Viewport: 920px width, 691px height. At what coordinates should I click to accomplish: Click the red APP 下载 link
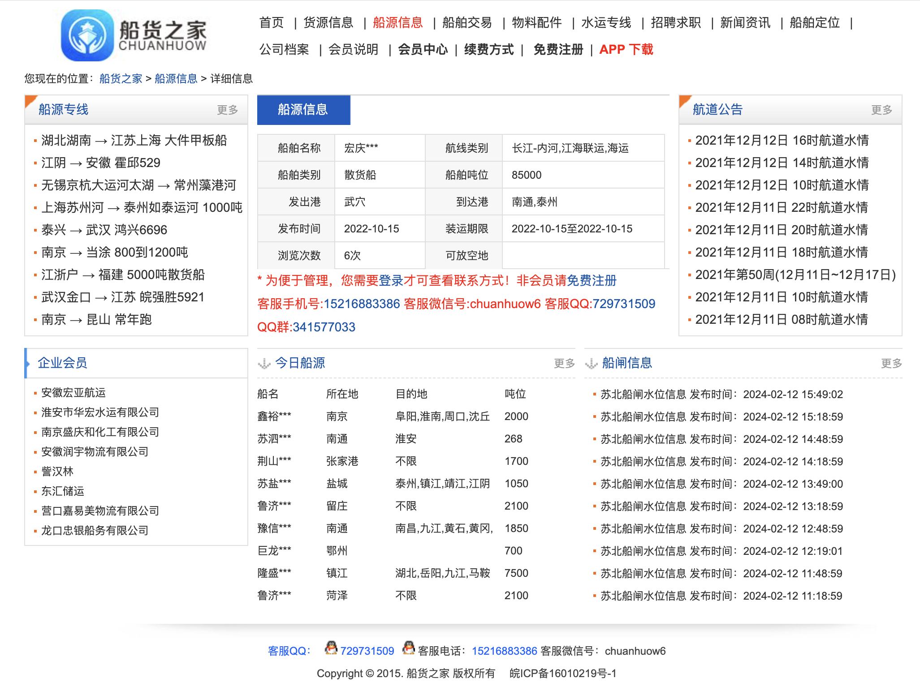(626, 49)
